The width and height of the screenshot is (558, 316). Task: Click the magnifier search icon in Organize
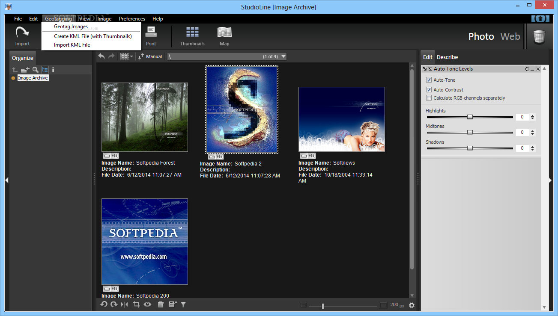pyautogui.click(x=35, y=70)
